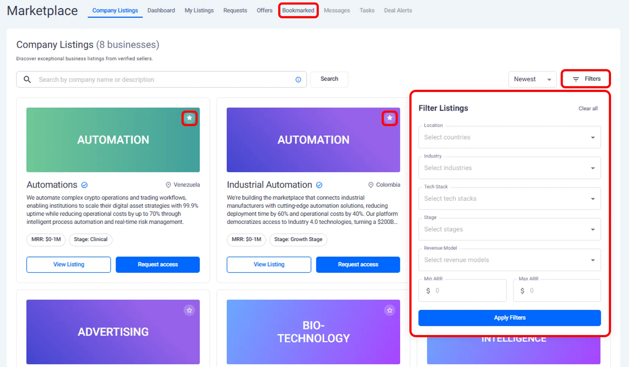
Task: Click the Clear all link
Action: point(588,108)
